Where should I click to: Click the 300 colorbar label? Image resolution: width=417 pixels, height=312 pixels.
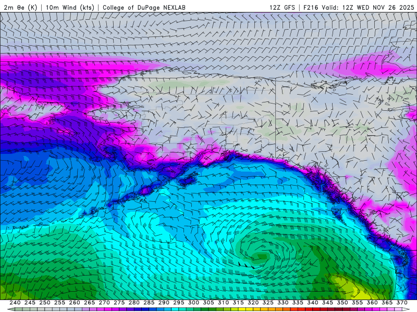[193, 303]
